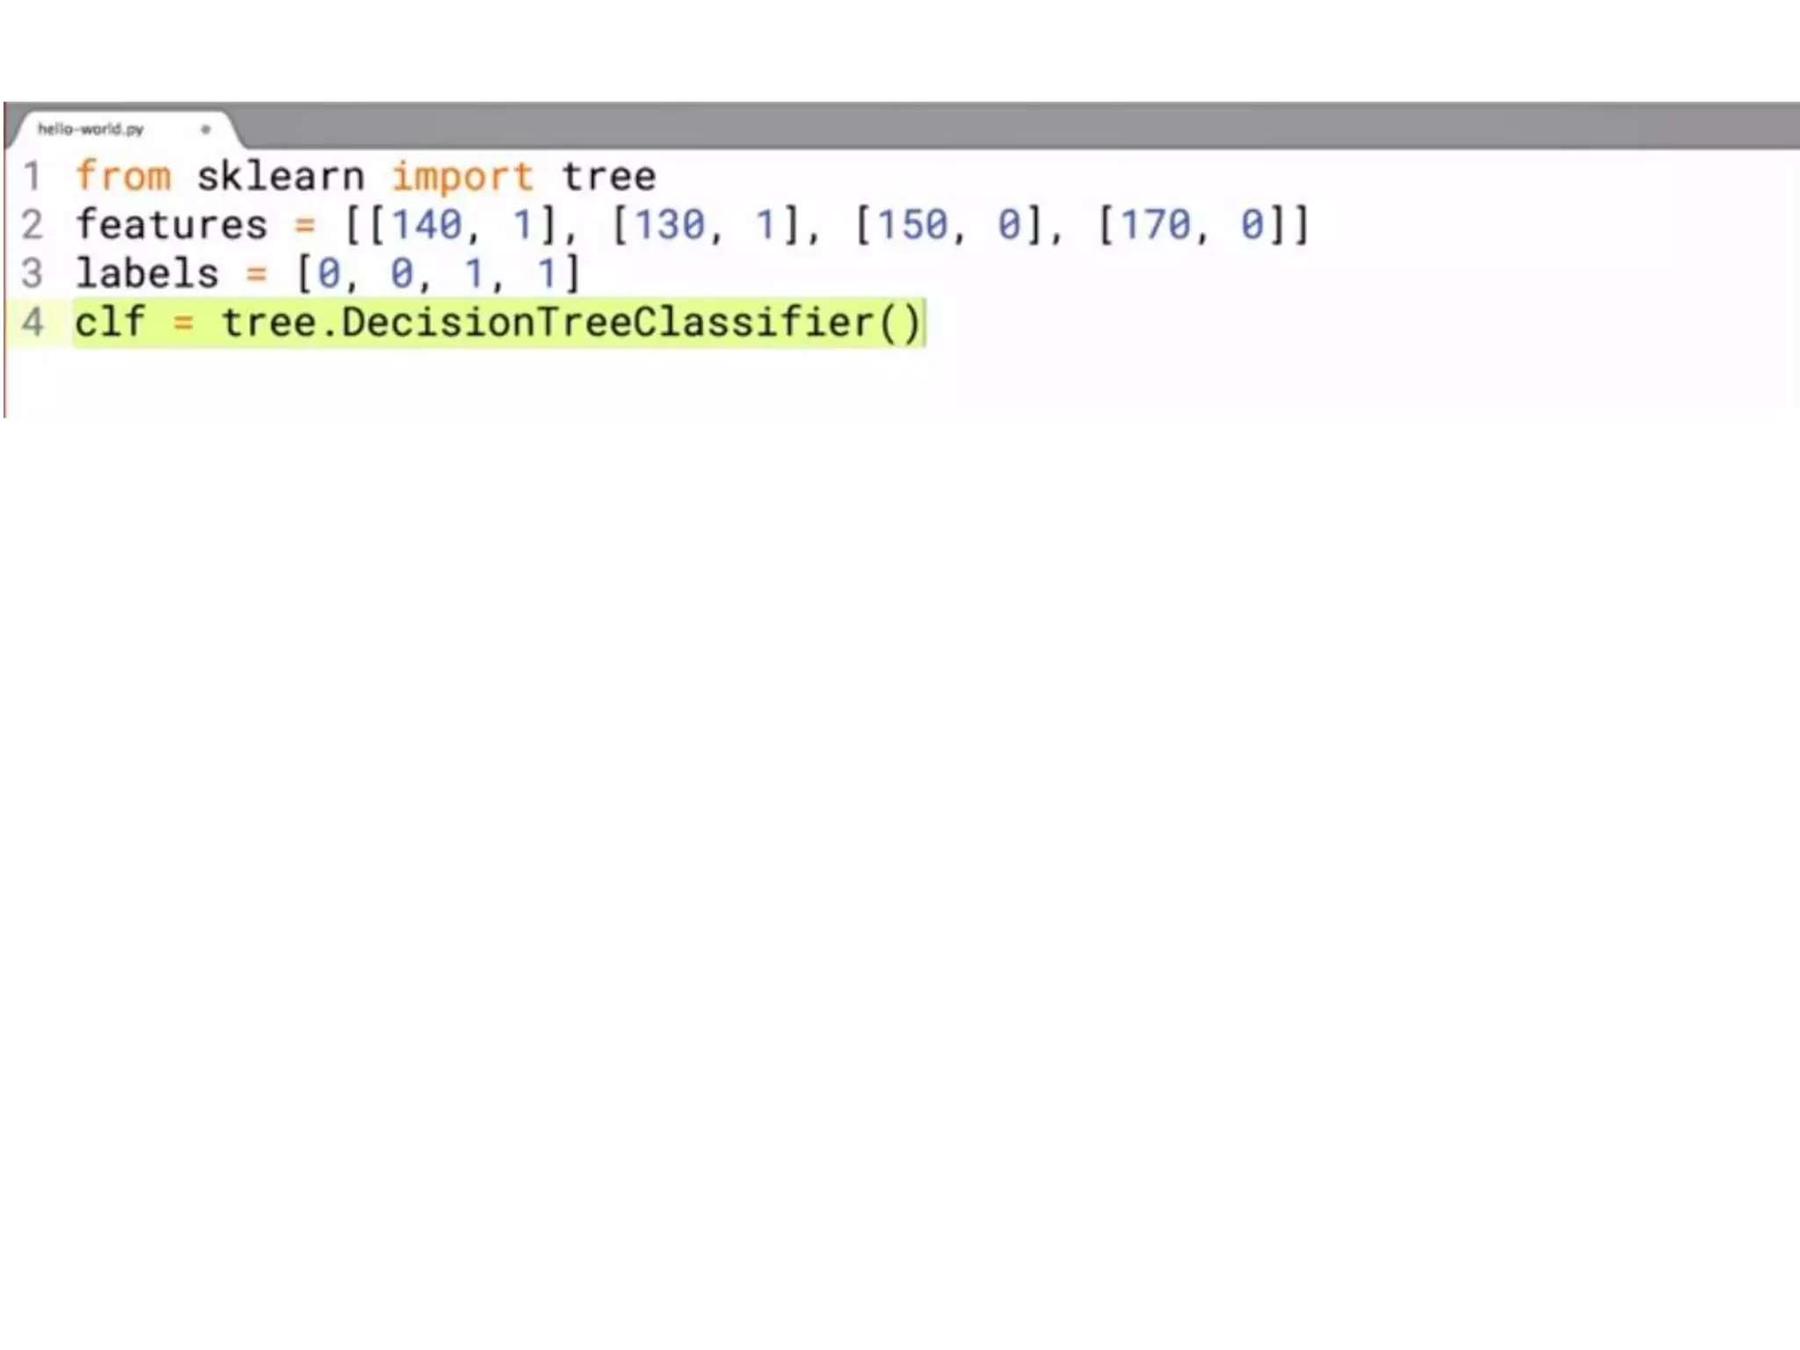Click line number 4 in the gutter
Screen dimensions: 1800x1350
[33, 322]
